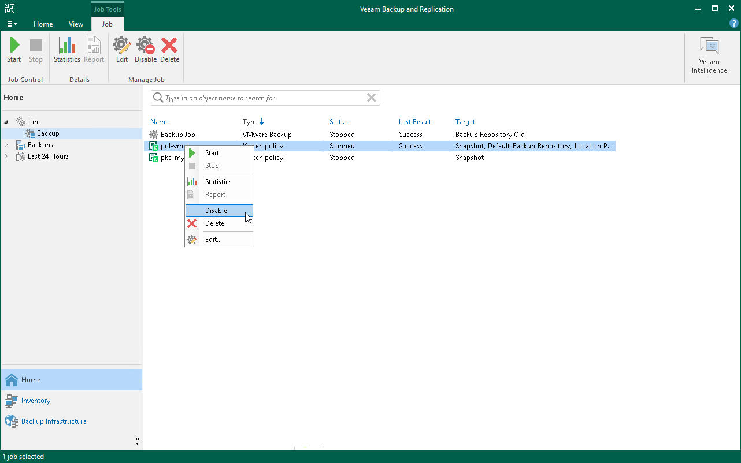The image size is (741, 463).
Task: Click the Home navigation icon
Action: 12,380
